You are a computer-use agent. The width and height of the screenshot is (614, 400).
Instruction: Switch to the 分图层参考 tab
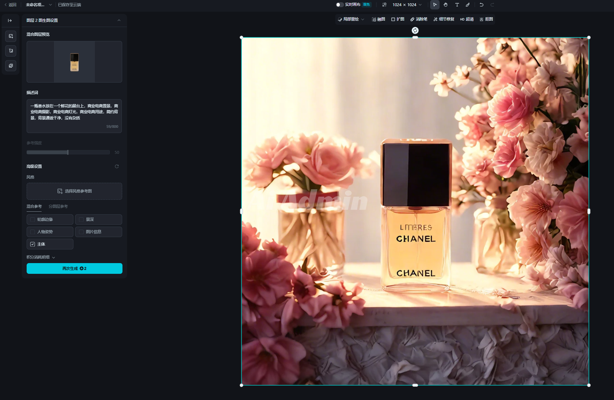point(58,207)
